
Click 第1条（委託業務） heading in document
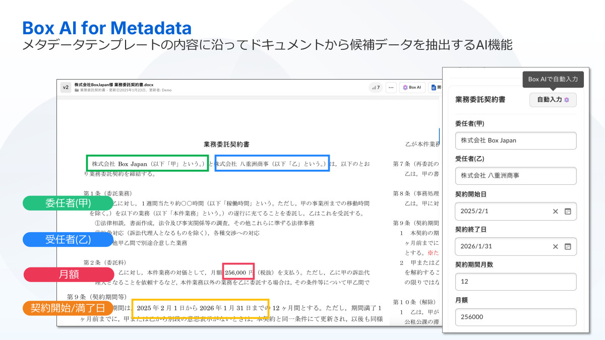coord(108,193)
